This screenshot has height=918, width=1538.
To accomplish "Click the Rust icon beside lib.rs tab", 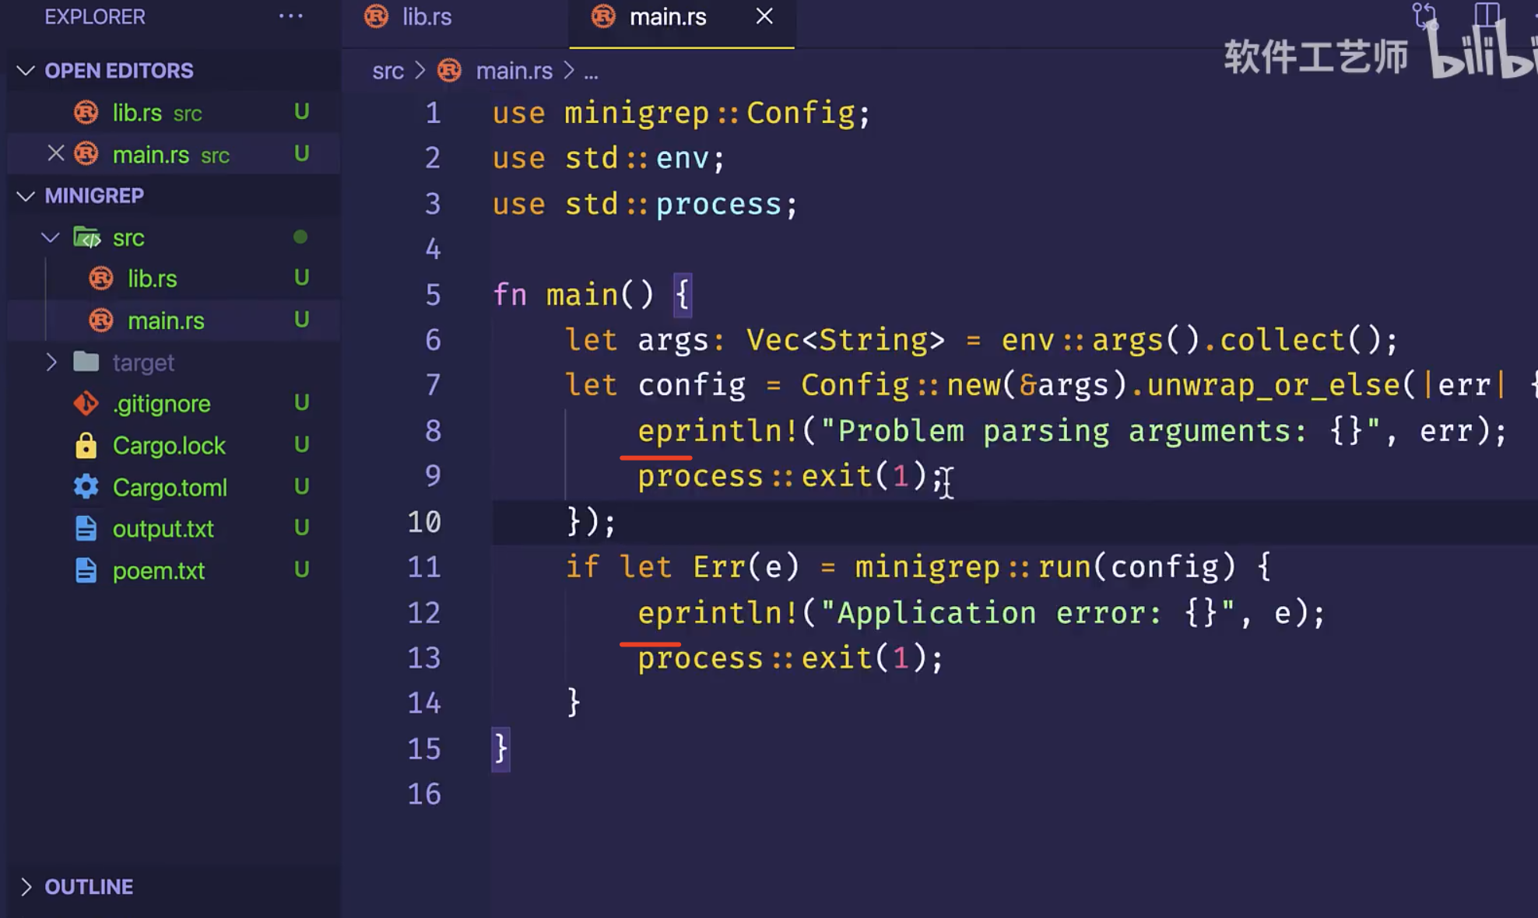I will click(377, 16).
